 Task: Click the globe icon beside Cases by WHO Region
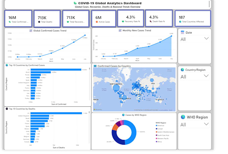[123, 115]
